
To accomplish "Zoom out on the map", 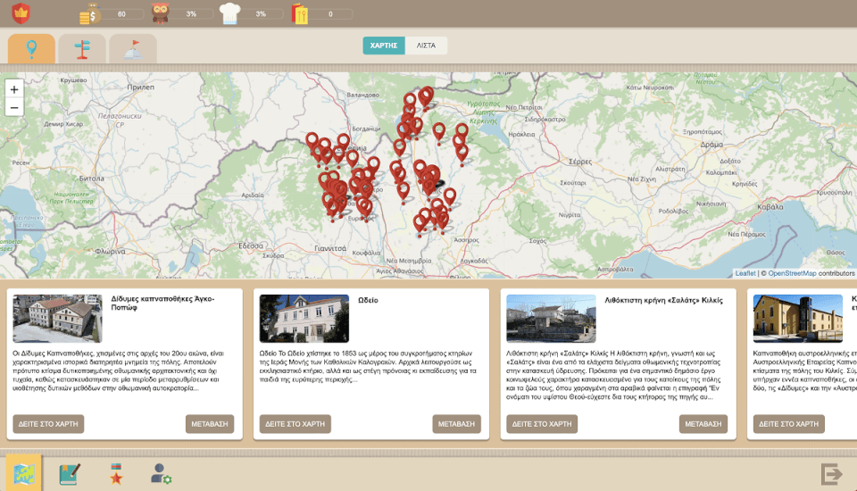I will [13, 108].
